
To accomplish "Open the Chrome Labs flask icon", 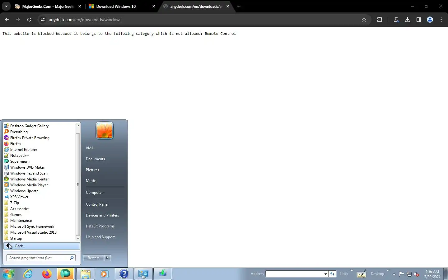I will (396, 20).
